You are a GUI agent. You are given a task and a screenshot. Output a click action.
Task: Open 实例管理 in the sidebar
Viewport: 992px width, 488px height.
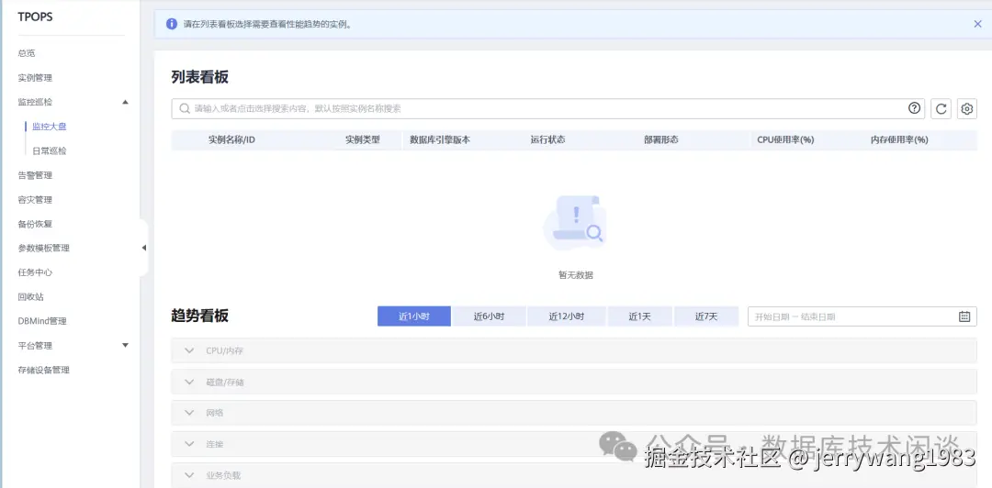(35, 78)
